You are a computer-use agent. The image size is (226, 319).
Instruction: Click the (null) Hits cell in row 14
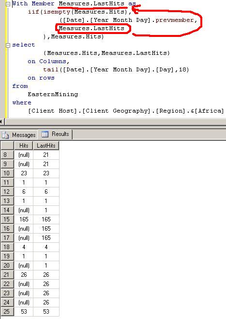(x=24, y=210)
